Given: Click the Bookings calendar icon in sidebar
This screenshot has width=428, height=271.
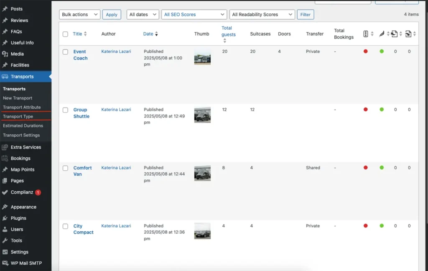Looking at the screenshot, I should [5, 159].
